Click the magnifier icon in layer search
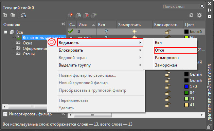214x131 pixels. pyautogui.click(x=202, y=6)
